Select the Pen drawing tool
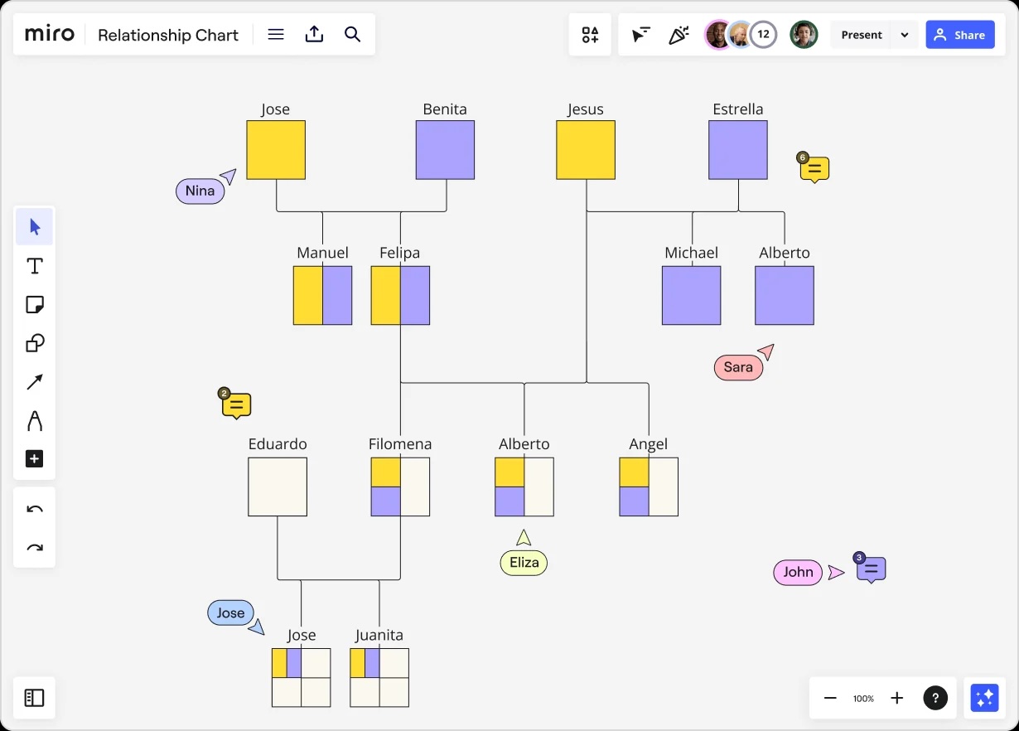The image size is (1019, 731). (35, 421)
